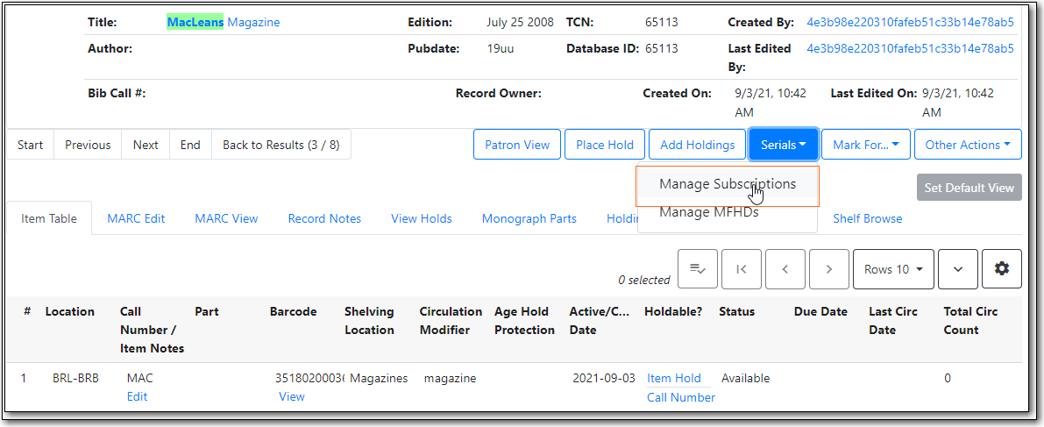Go to Start of results
The height and width of the screenshot is (427, 1044).
30,145
